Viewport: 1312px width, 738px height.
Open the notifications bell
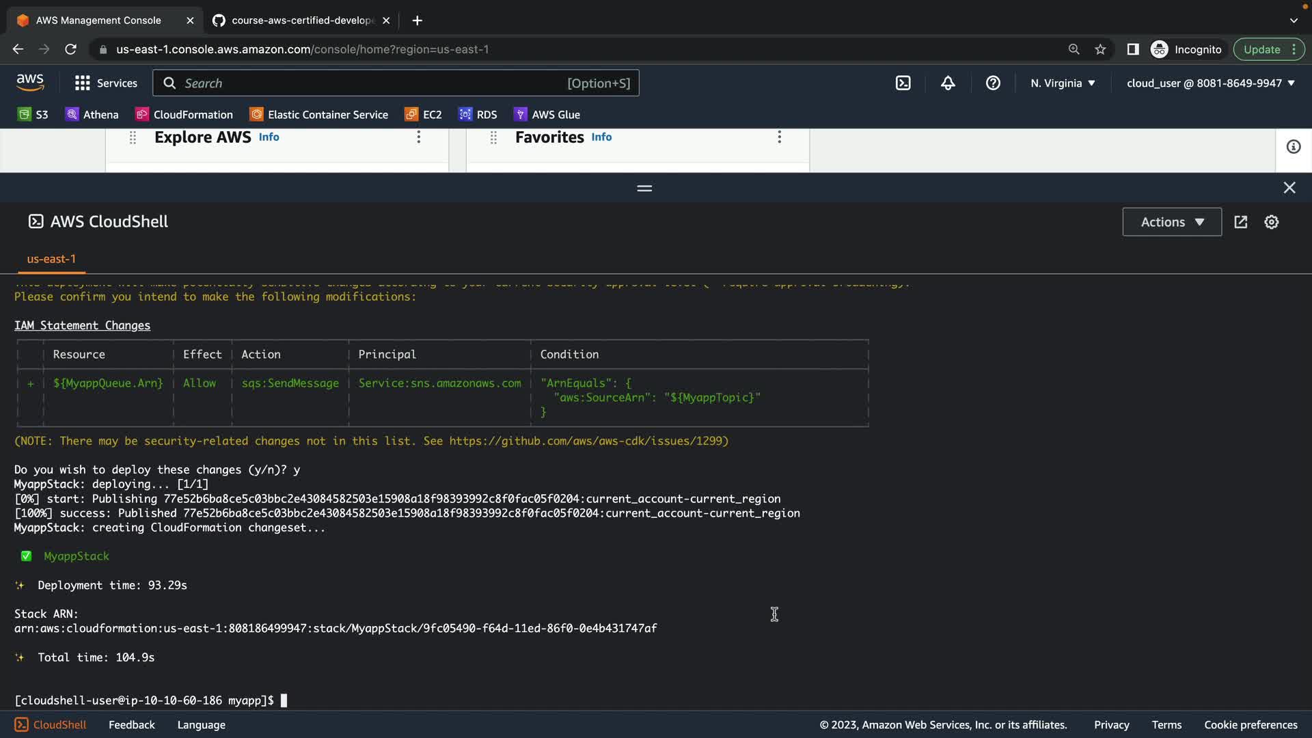(948, 83)
